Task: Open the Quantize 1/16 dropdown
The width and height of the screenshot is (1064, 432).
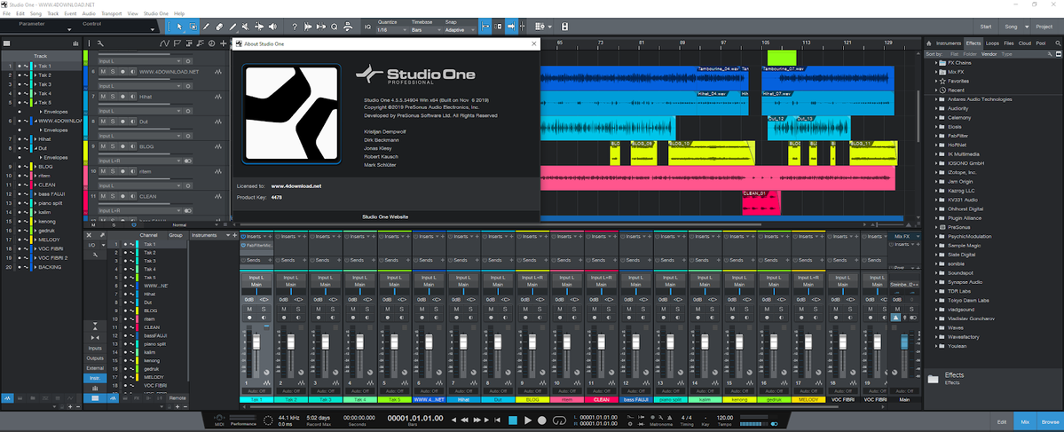Action: point(390,30)
